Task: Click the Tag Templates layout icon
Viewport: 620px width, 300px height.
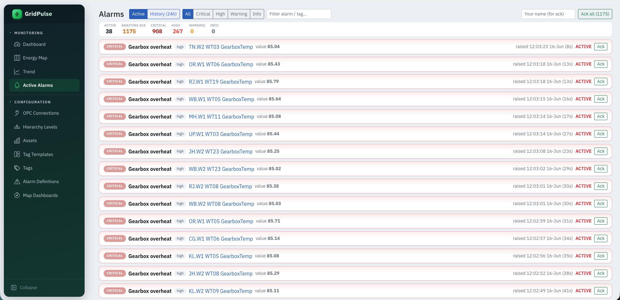Action: [x=17, y=154]
